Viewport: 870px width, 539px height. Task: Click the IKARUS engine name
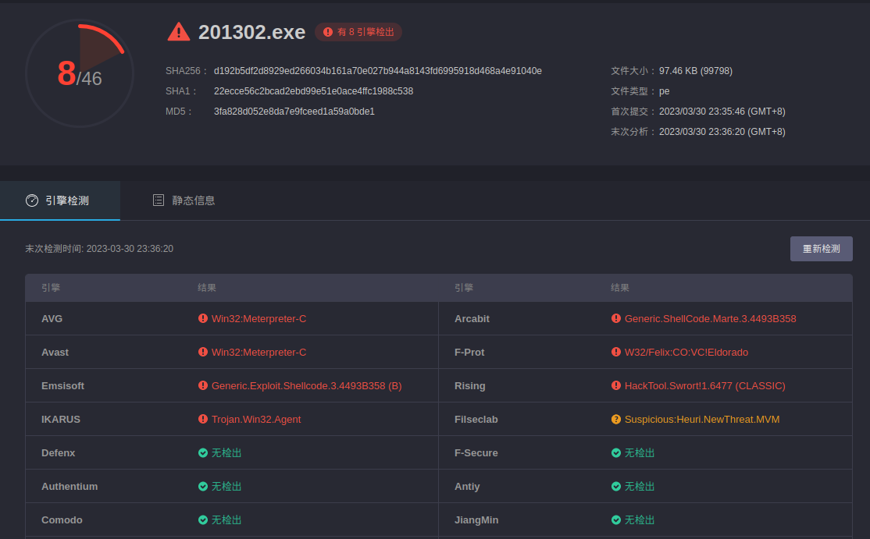60,420
